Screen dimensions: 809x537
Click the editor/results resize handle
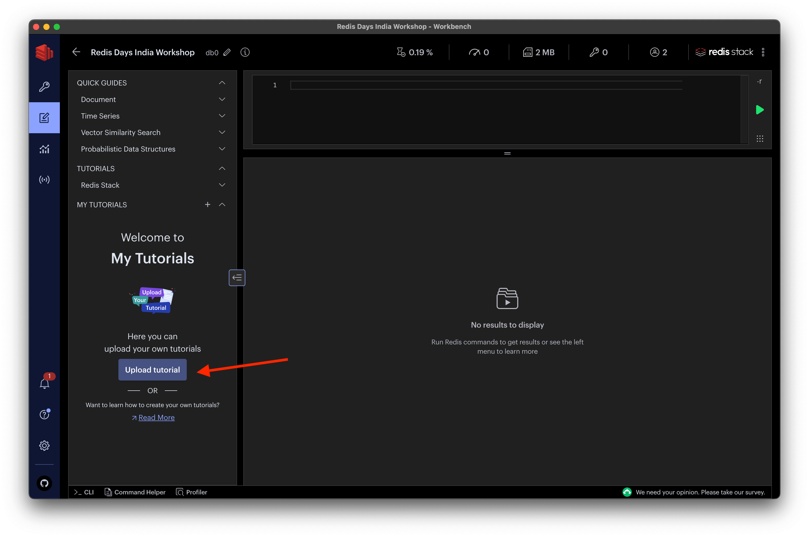[507, 153]
